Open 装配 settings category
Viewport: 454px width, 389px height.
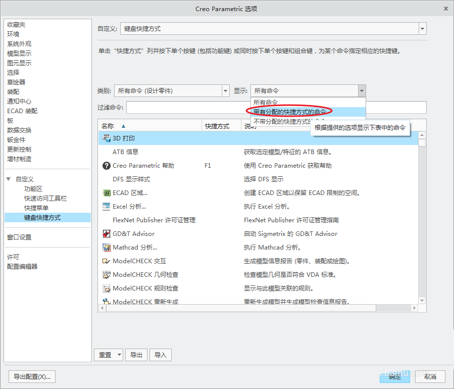[13, 92]
